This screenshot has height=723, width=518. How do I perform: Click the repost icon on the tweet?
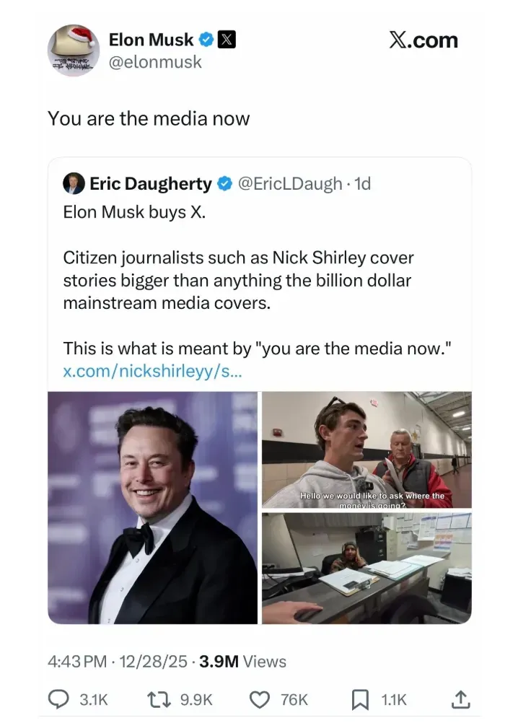point(157,699)
